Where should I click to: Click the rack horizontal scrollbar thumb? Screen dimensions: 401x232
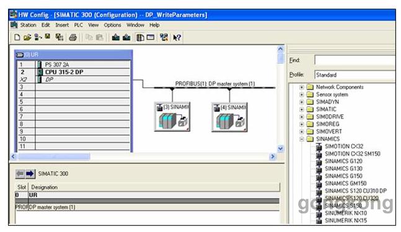pyautogui.click(x=54, y=156)
